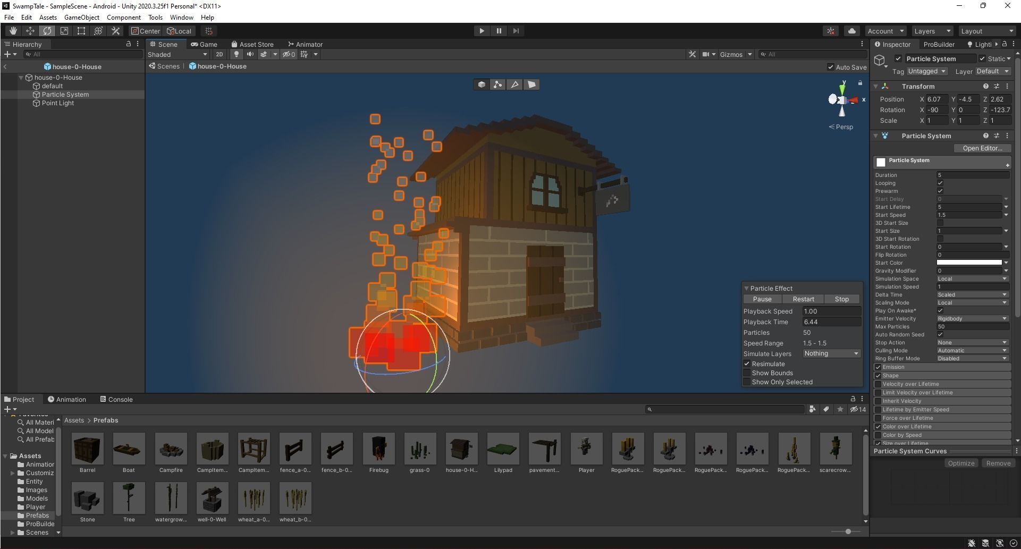Switch to the Console tab
This screenshot has height=549, width=1021.
pyautogui.click(x=116, y=400)
